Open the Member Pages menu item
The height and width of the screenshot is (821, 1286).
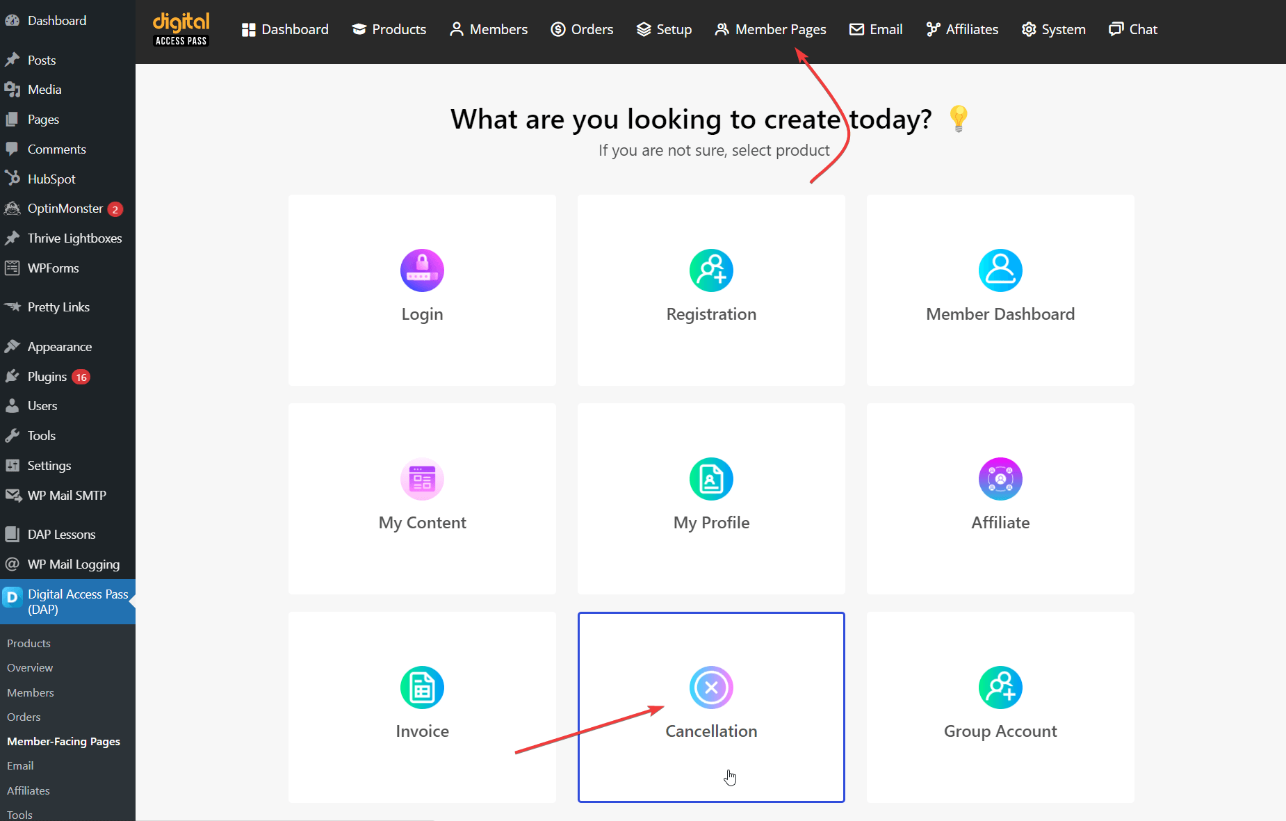pos(771,29)
